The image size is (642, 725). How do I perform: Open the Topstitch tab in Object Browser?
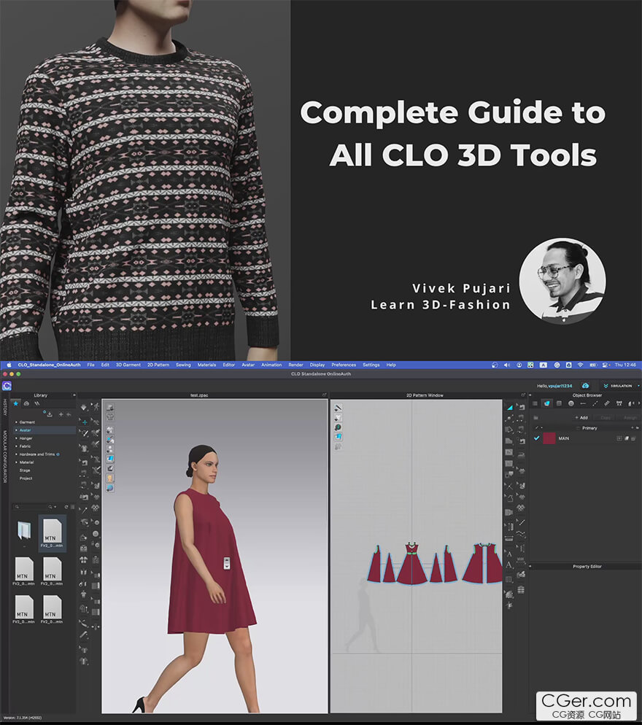point(595,403)
